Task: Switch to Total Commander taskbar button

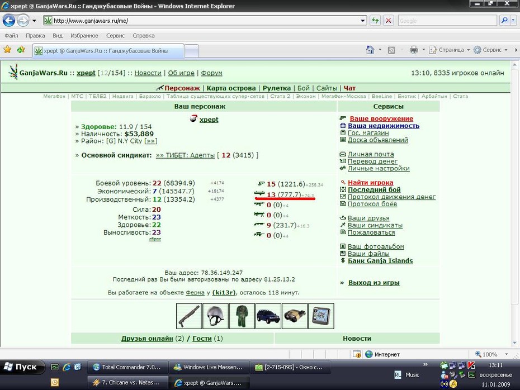Action: click(x=127, y=367)
